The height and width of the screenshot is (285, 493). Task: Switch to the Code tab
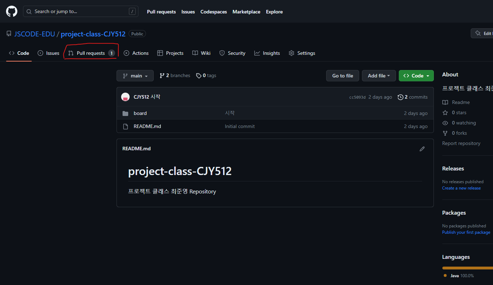pos(19,53)
